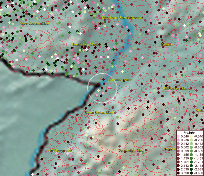Viewport: 204px width, 176px height.
Task: Pick the 2.639 legend swatch
Action: coord(178,169)
